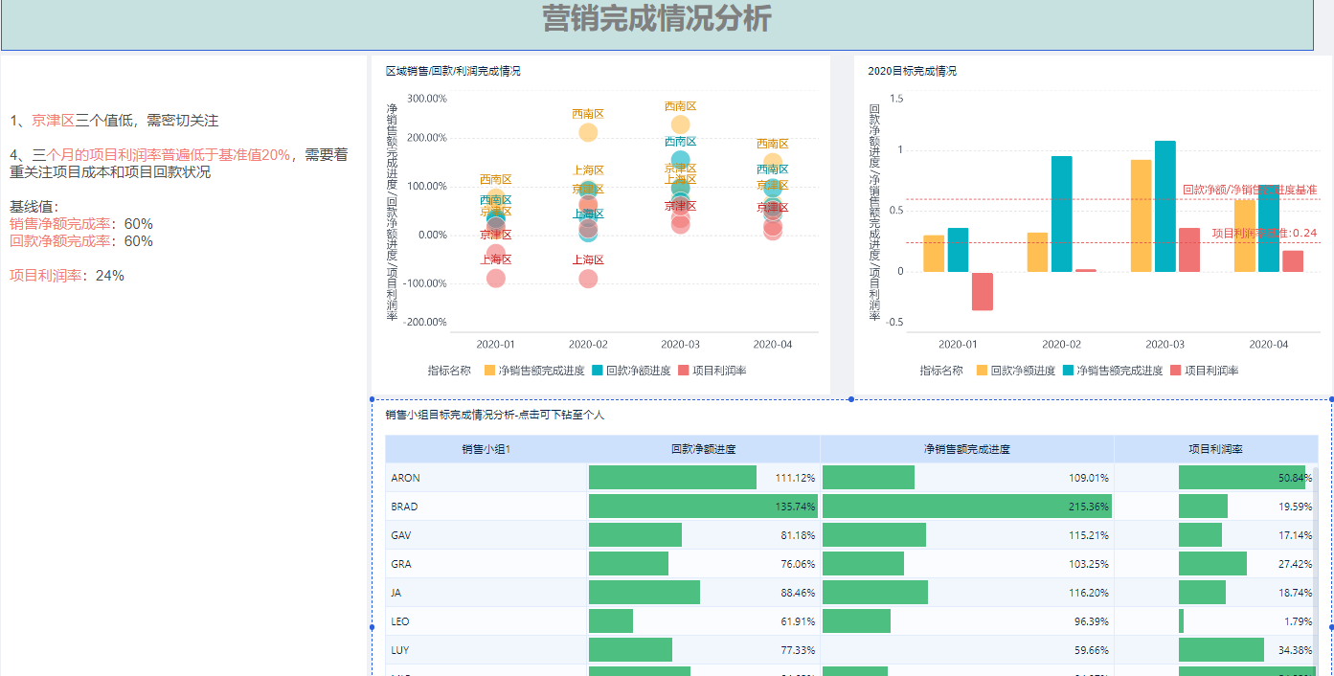Select the top yellow 西南区 bubble at 2020-03
1334x676 pixels.
click(x=680, y=124)
